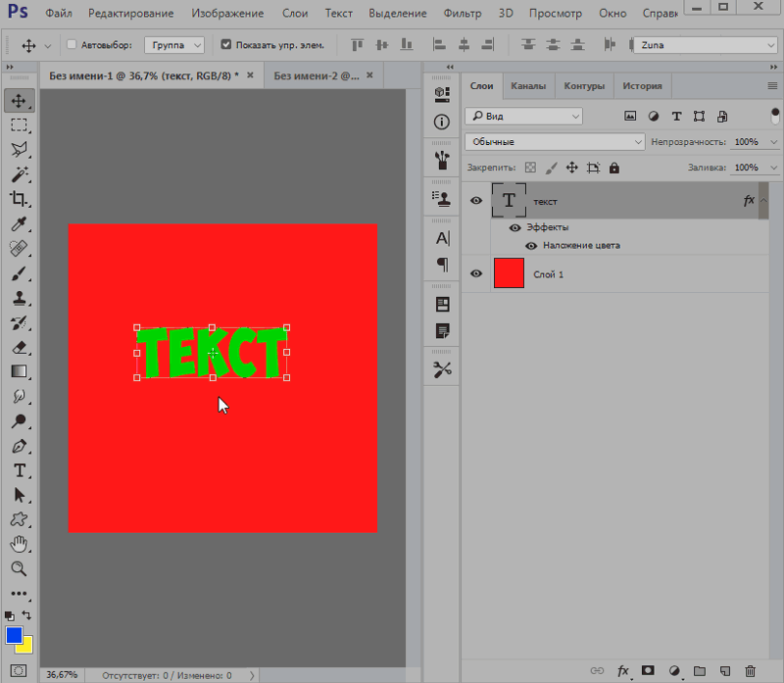Screen dimensions: 784x683
Task: Open the Файл menu
Action: click(59, 13)
